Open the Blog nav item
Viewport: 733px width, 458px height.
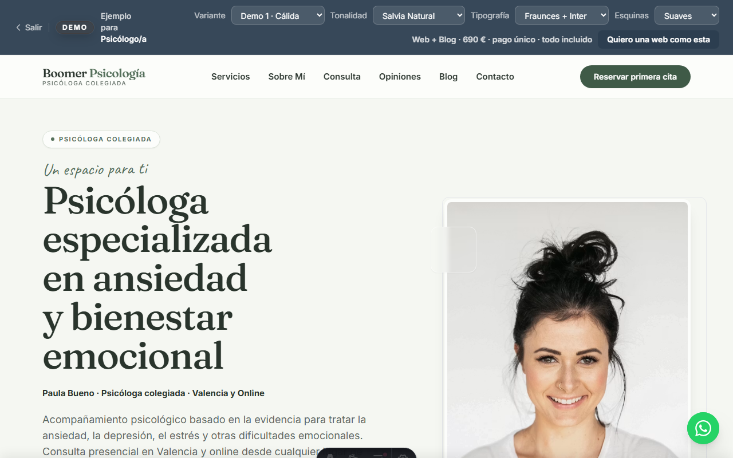[x=448, y=77]
